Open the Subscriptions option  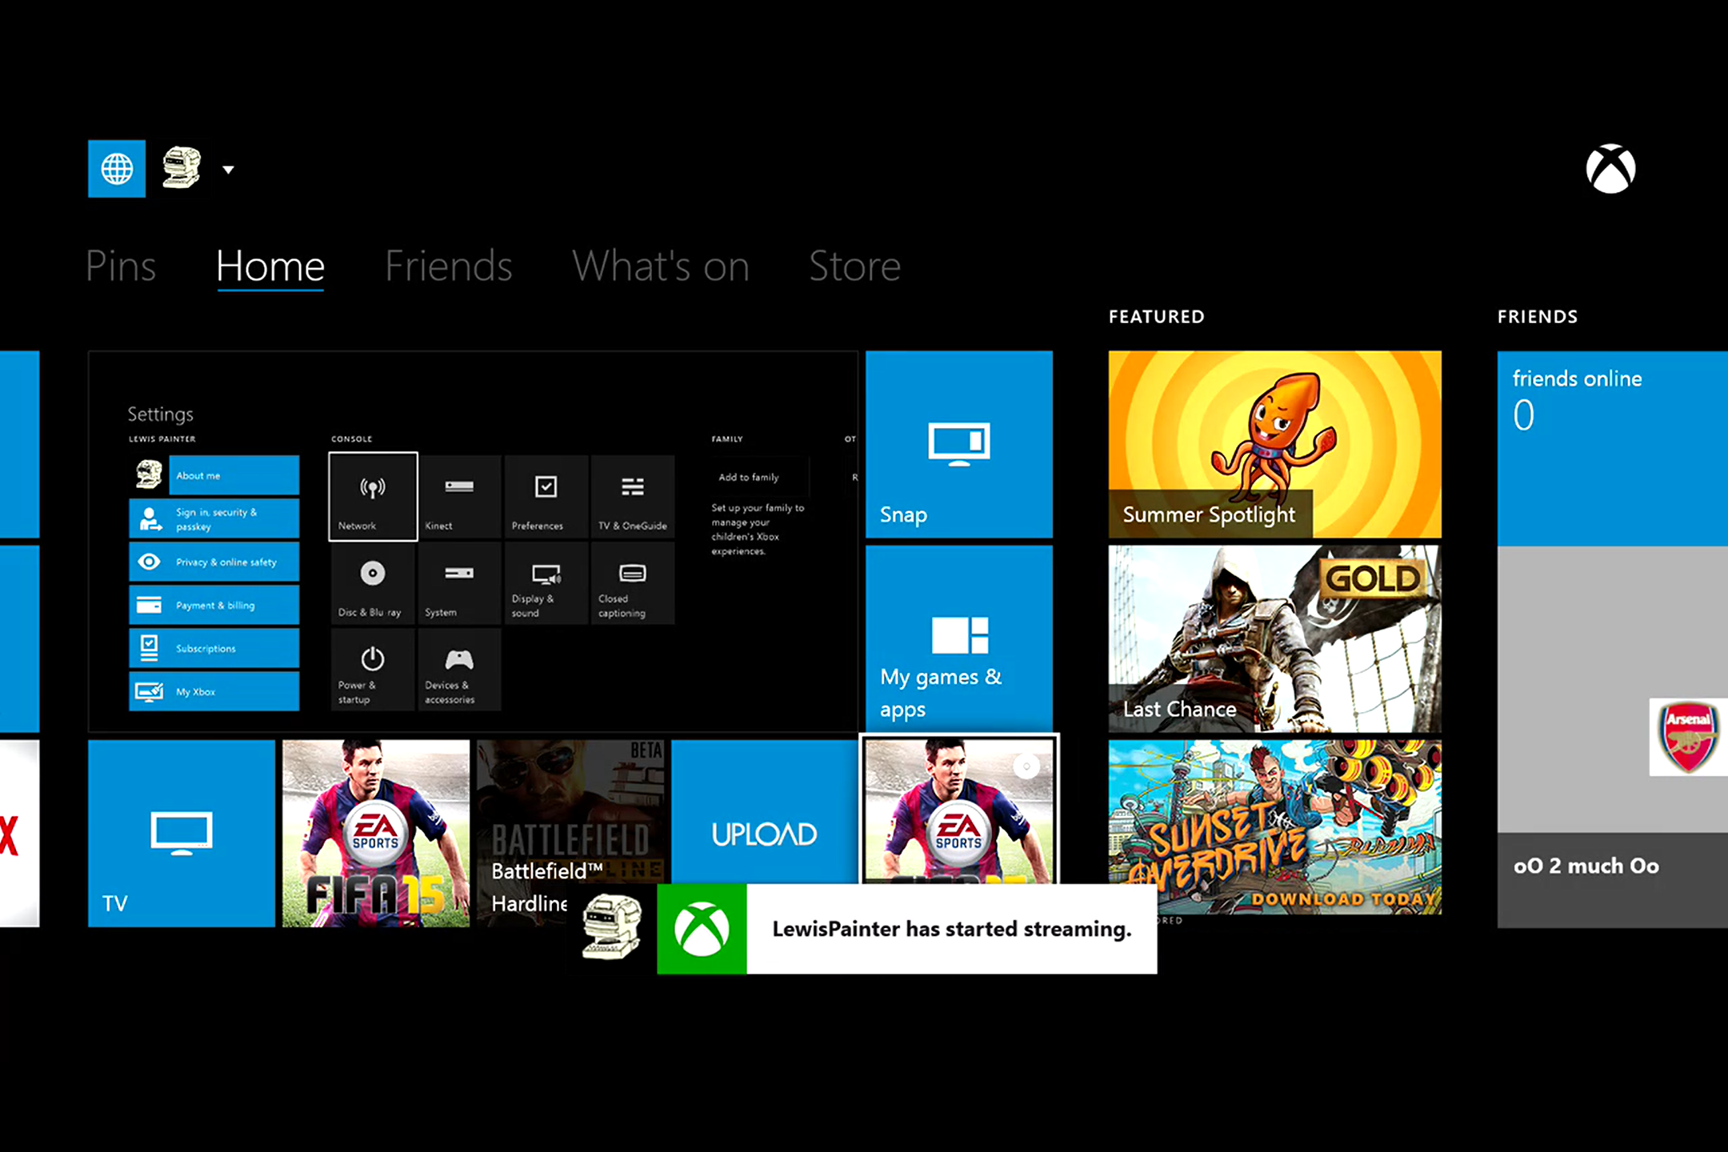point(214,648)
